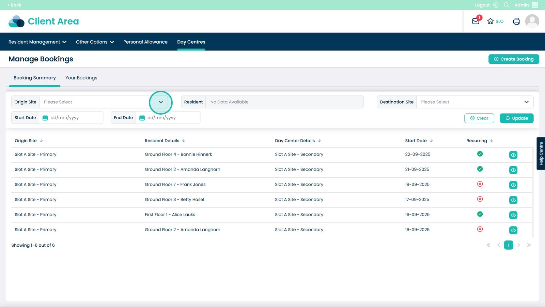View Alice Lauks booking eye icon
The image size is (545, 307).
tap(513, 215)
